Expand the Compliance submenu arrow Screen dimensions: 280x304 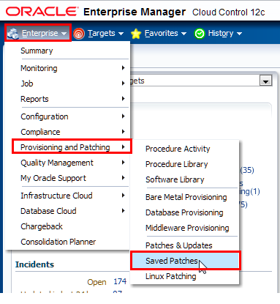point(123,132)
